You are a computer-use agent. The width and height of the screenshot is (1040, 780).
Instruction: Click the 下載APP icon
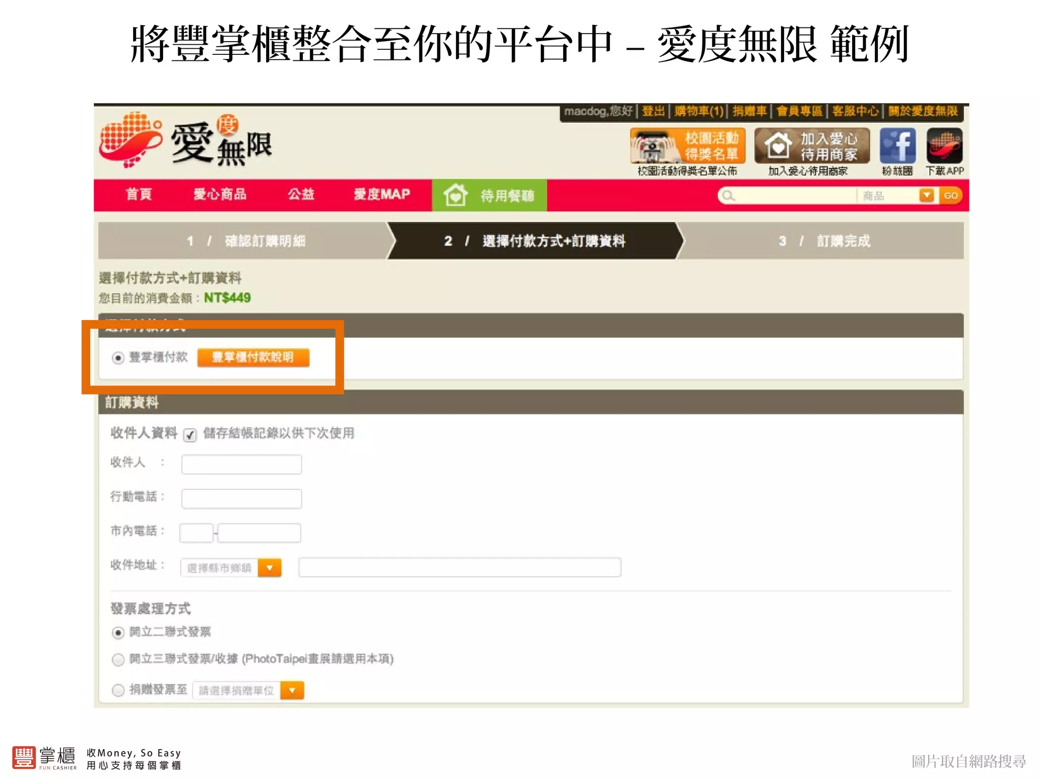(944, 146)
